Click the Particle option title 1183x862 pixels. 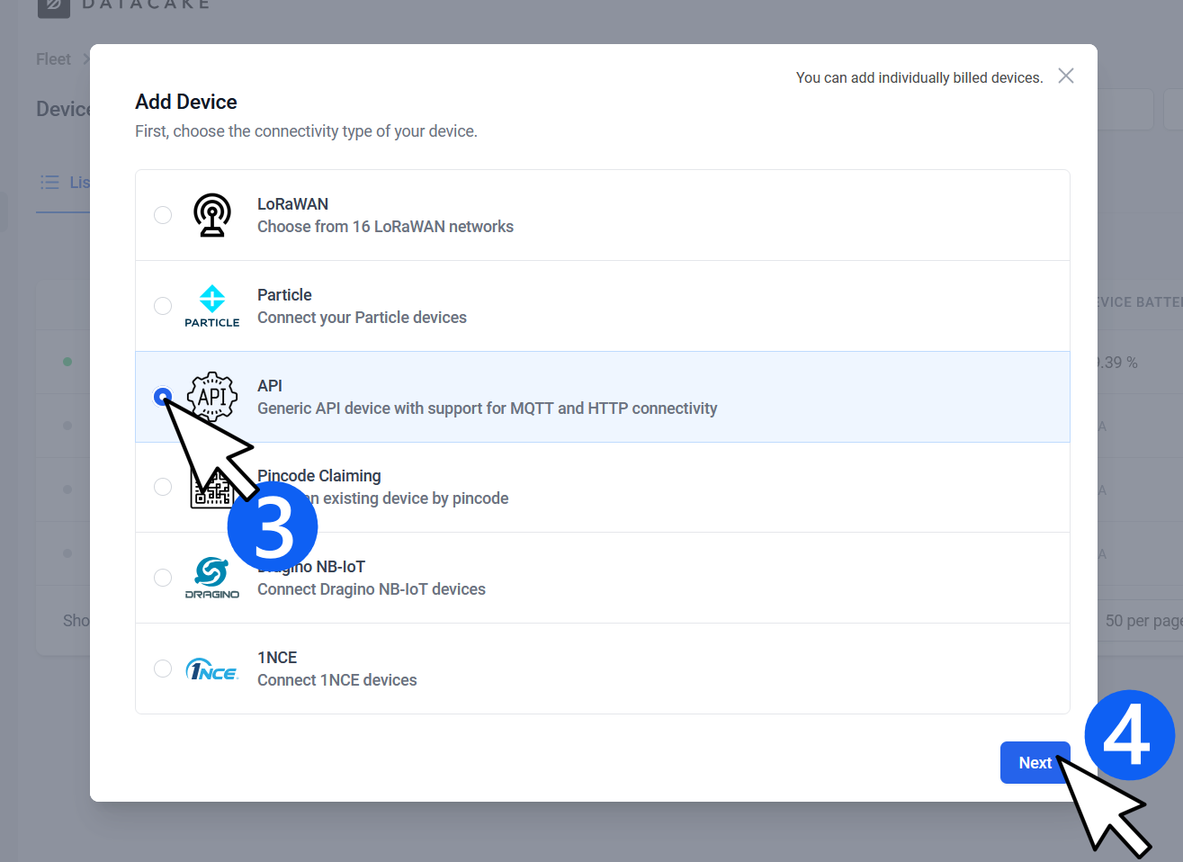pyautogui.click(x=284, y=295)
